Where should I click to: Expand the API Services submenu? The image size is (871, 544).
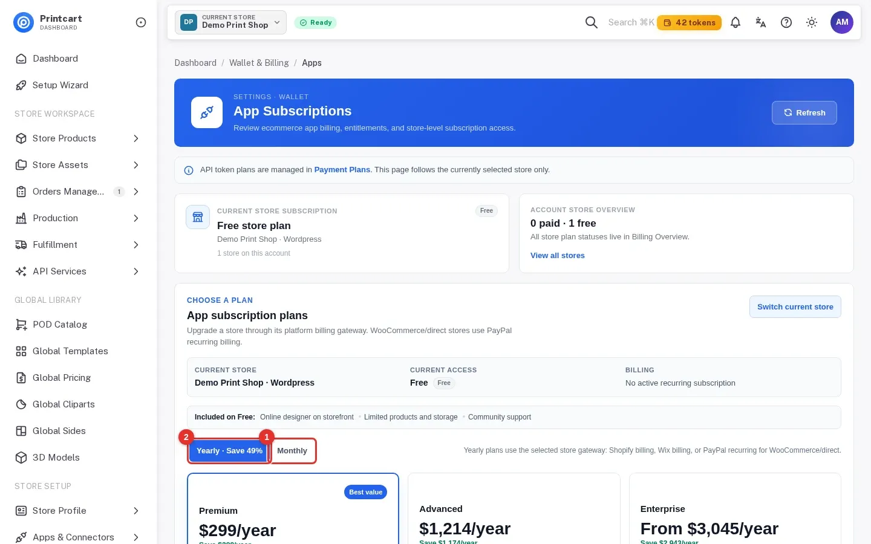(x=136, y=271)
